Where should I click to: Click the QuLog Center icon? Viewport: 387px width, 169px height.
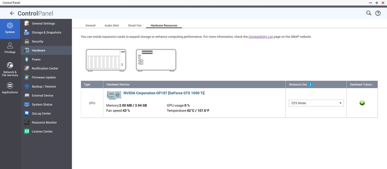point(27,113)
